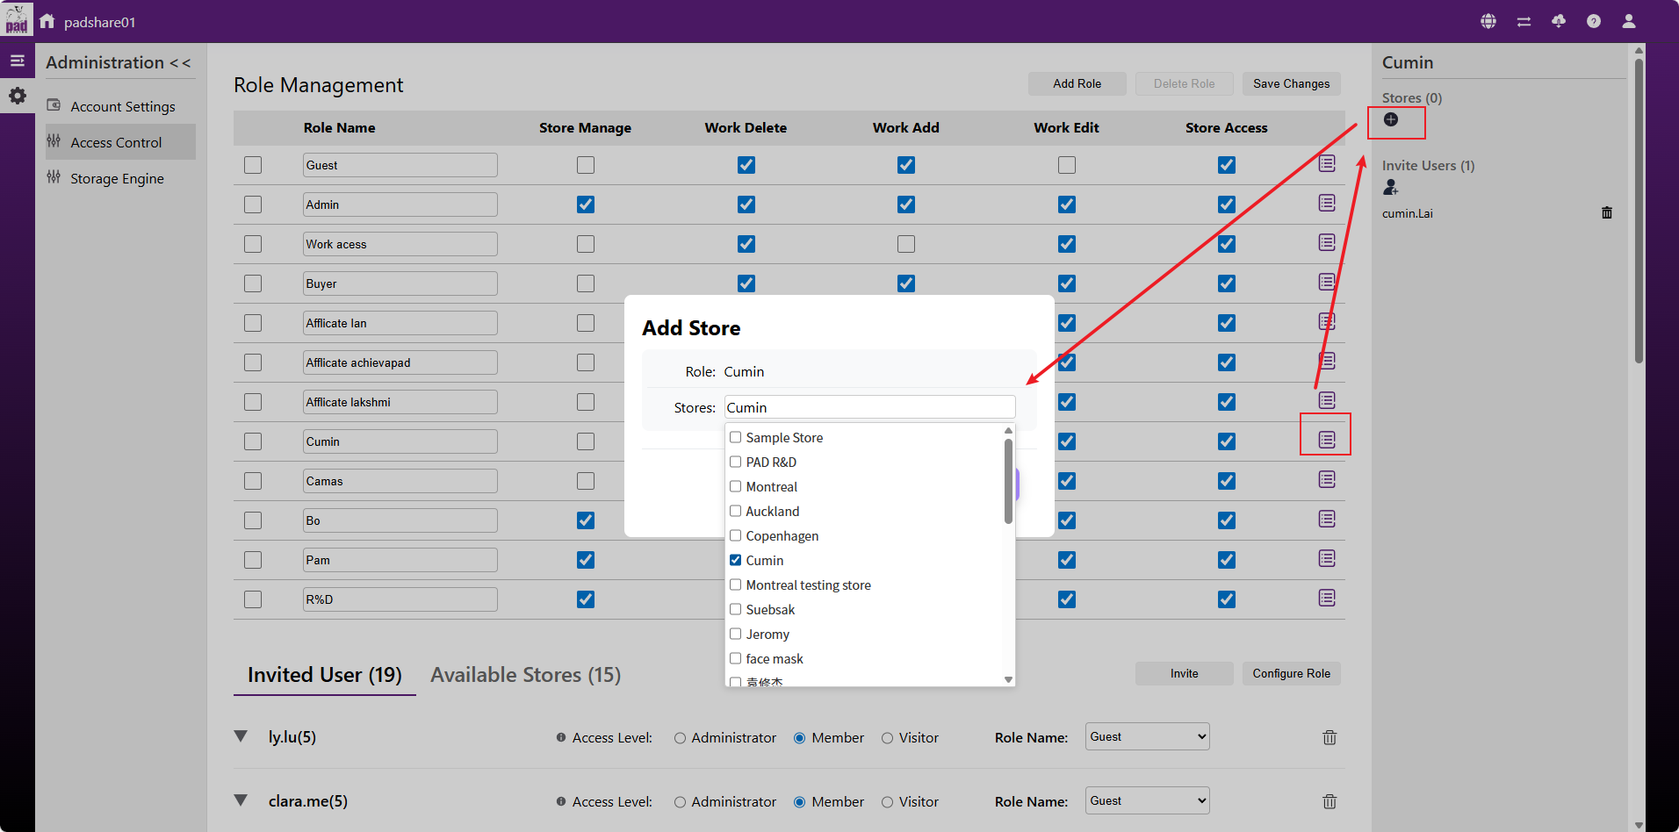Click the home icon in top bar
Screen dimensions: 1679x832
pos(47,21)
